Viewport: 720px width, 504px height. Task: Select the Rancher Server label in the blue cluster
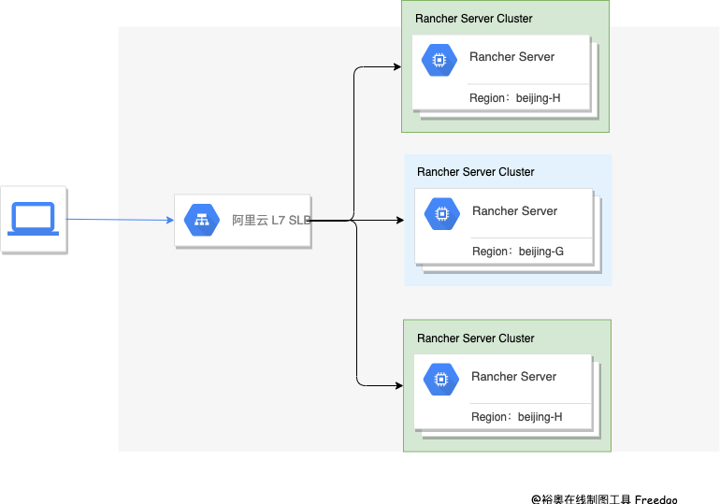[x=514, y=211]
